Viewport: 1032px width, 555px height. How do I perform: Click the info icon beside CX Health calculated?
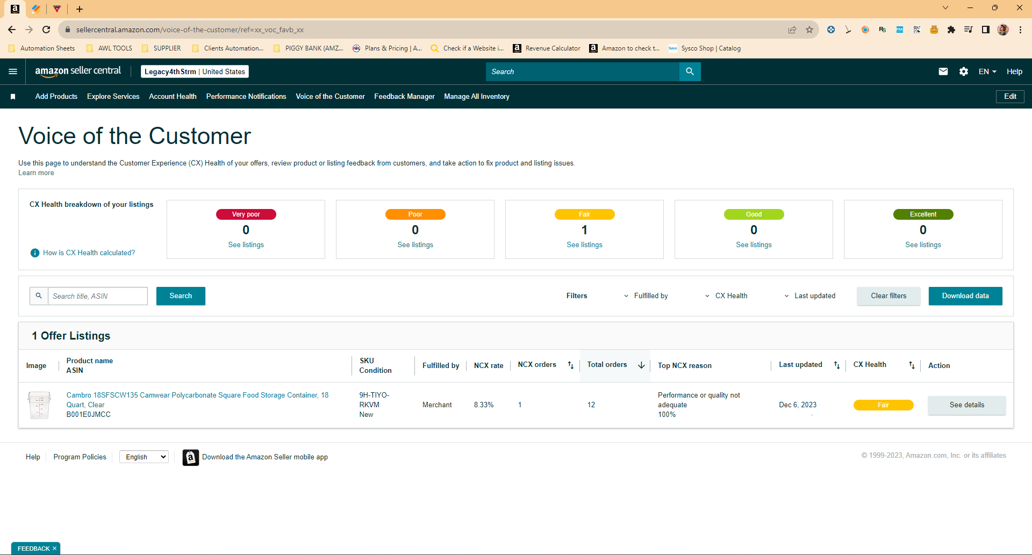pos(35,253)
